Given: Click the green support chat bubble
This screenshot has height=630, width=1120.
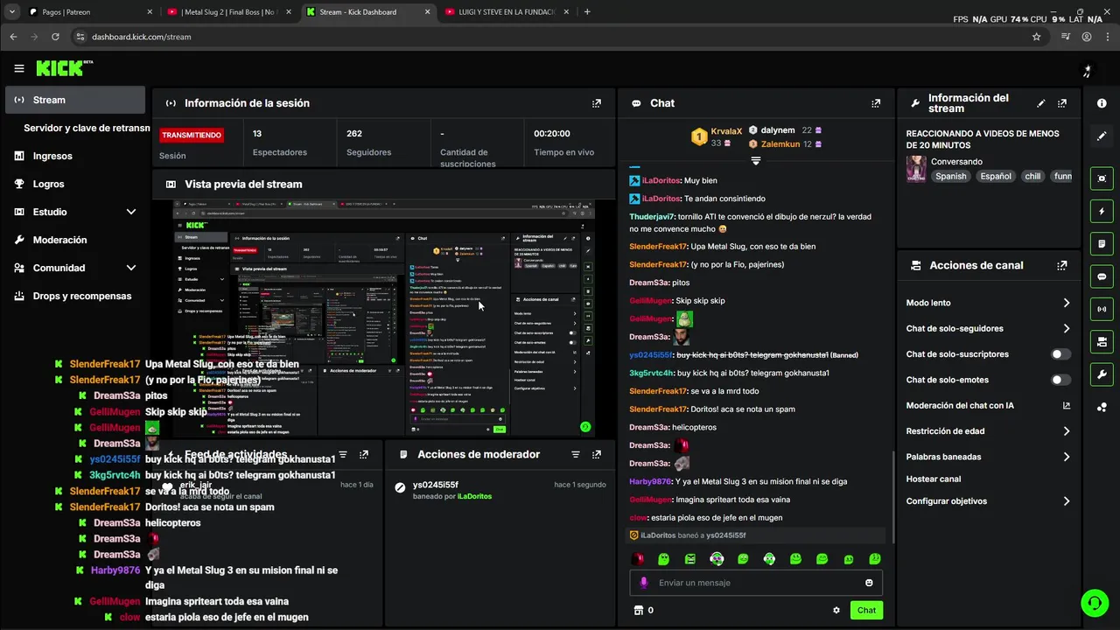Looking at the screenshot, I should tap(1094, 603).
